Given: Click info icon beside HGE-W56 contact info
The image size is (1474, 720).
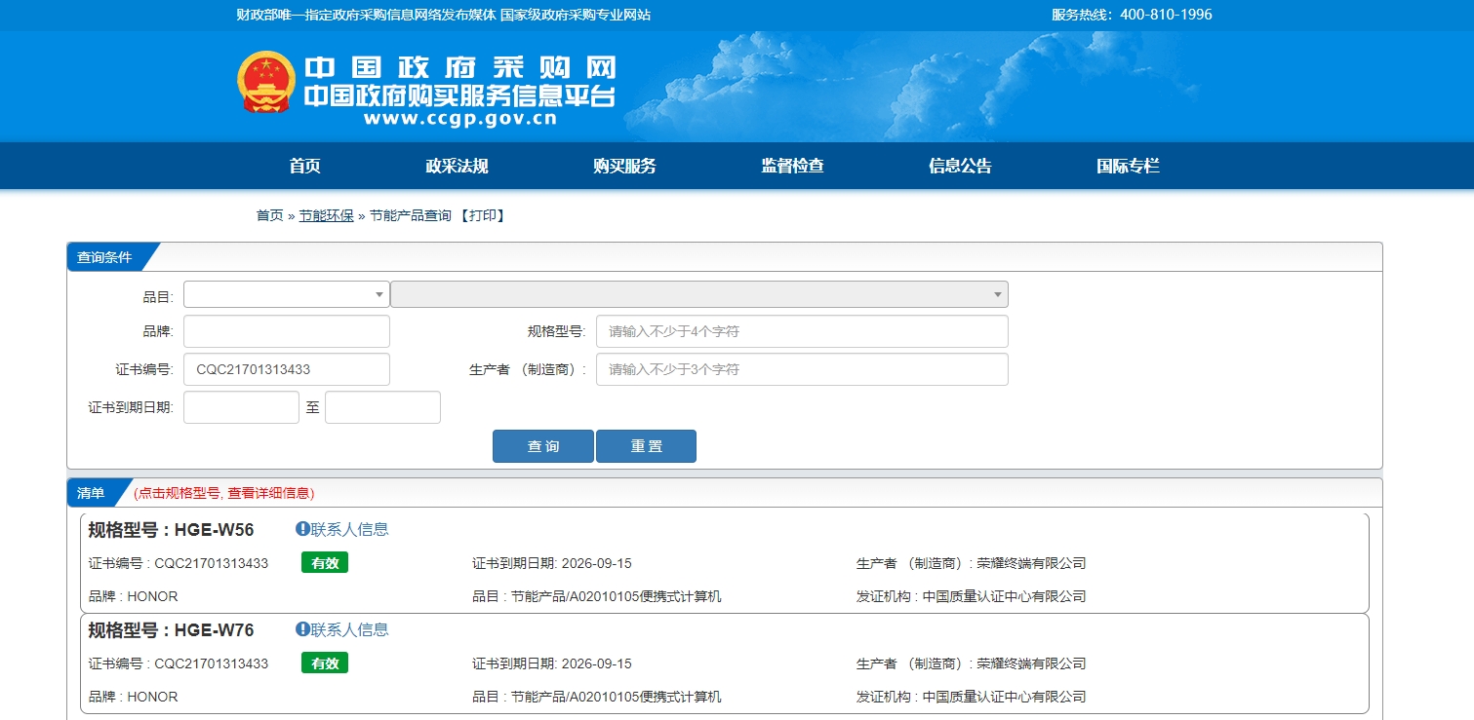Looking at the screenshot, I should click(x=302, y=529).
